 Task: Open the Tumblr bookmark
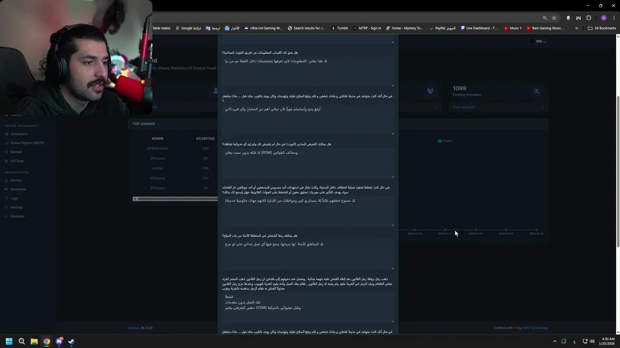(340, 28)
